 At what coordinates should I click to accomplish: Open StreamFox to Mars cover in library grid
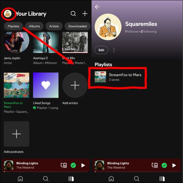click(17, 85)
